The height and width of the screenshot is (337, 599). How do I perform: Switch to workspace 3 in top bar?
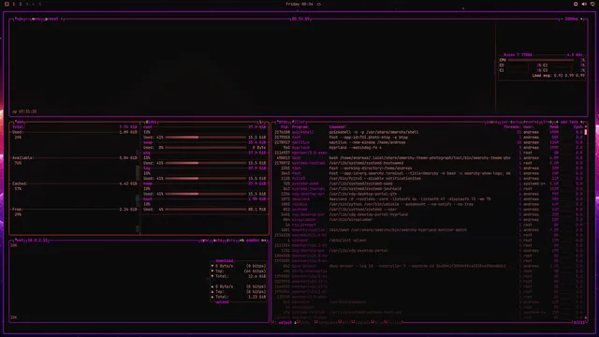(x=27, y=4)
